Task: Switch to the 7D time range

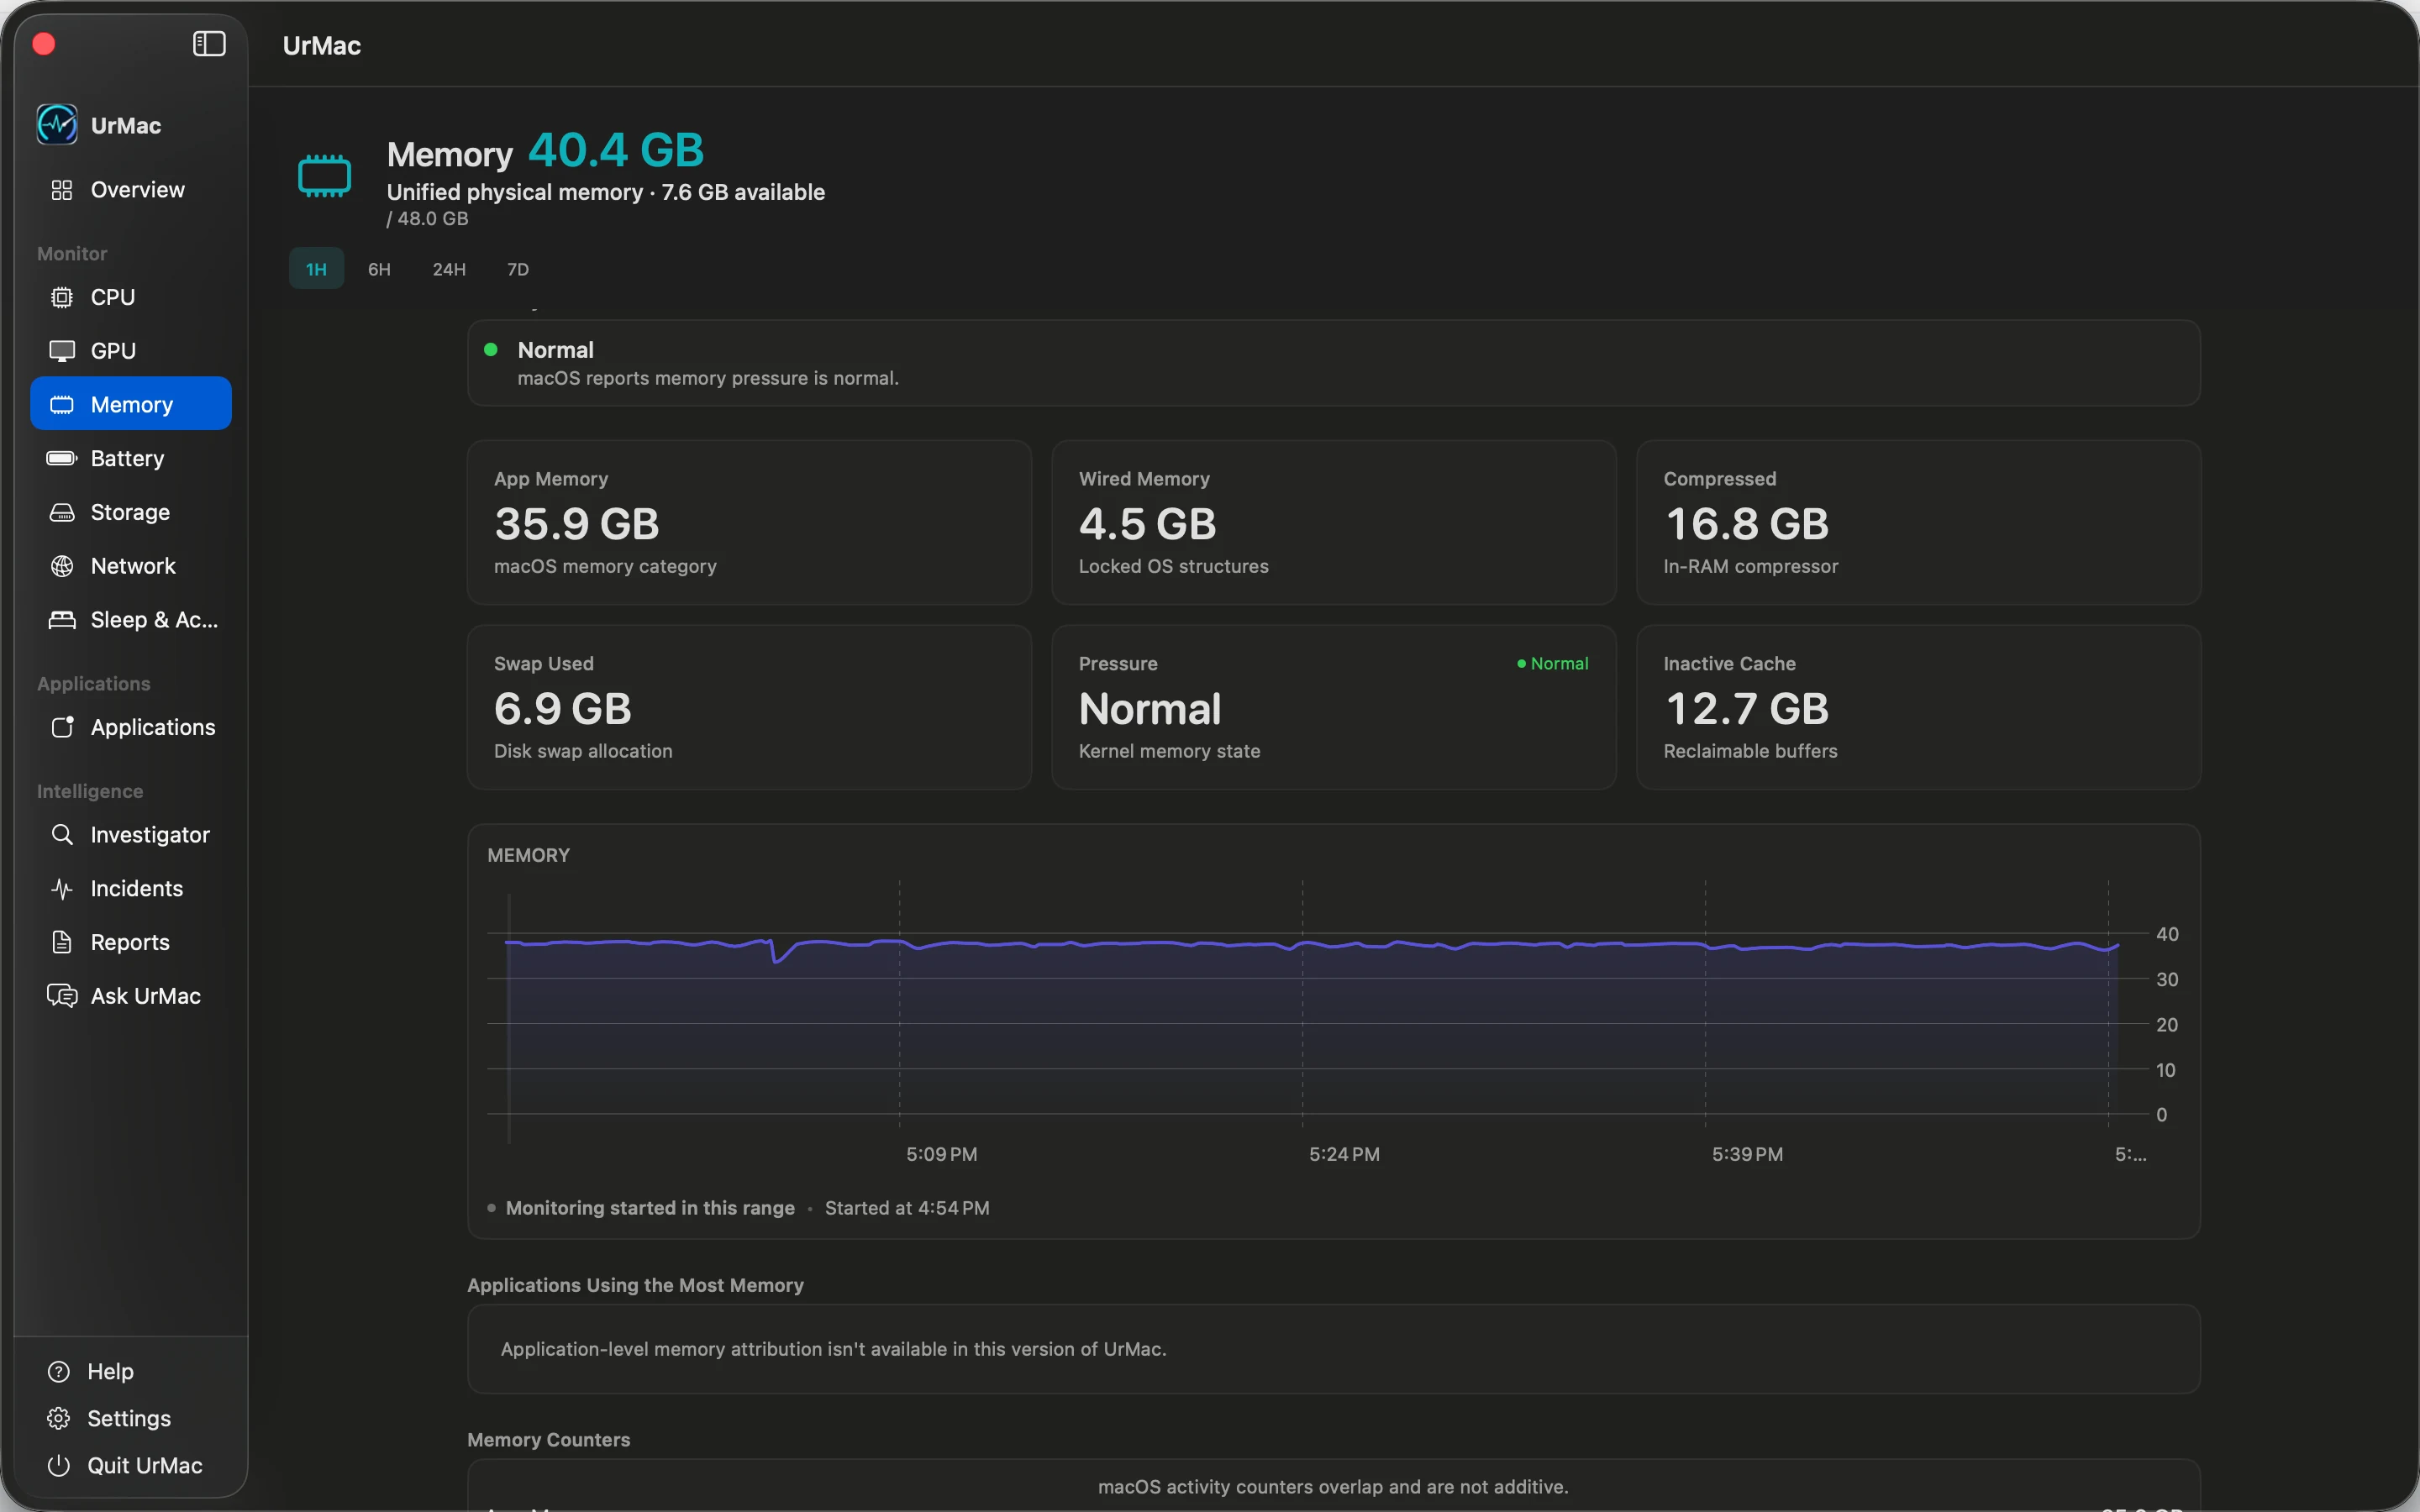Action: (x=518, y=269)
